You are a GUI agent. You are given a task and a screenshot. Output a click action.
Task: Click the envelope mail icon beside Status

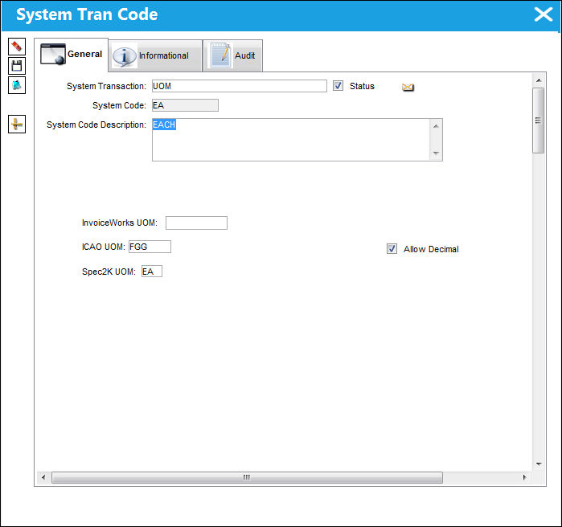click(408, 87)
